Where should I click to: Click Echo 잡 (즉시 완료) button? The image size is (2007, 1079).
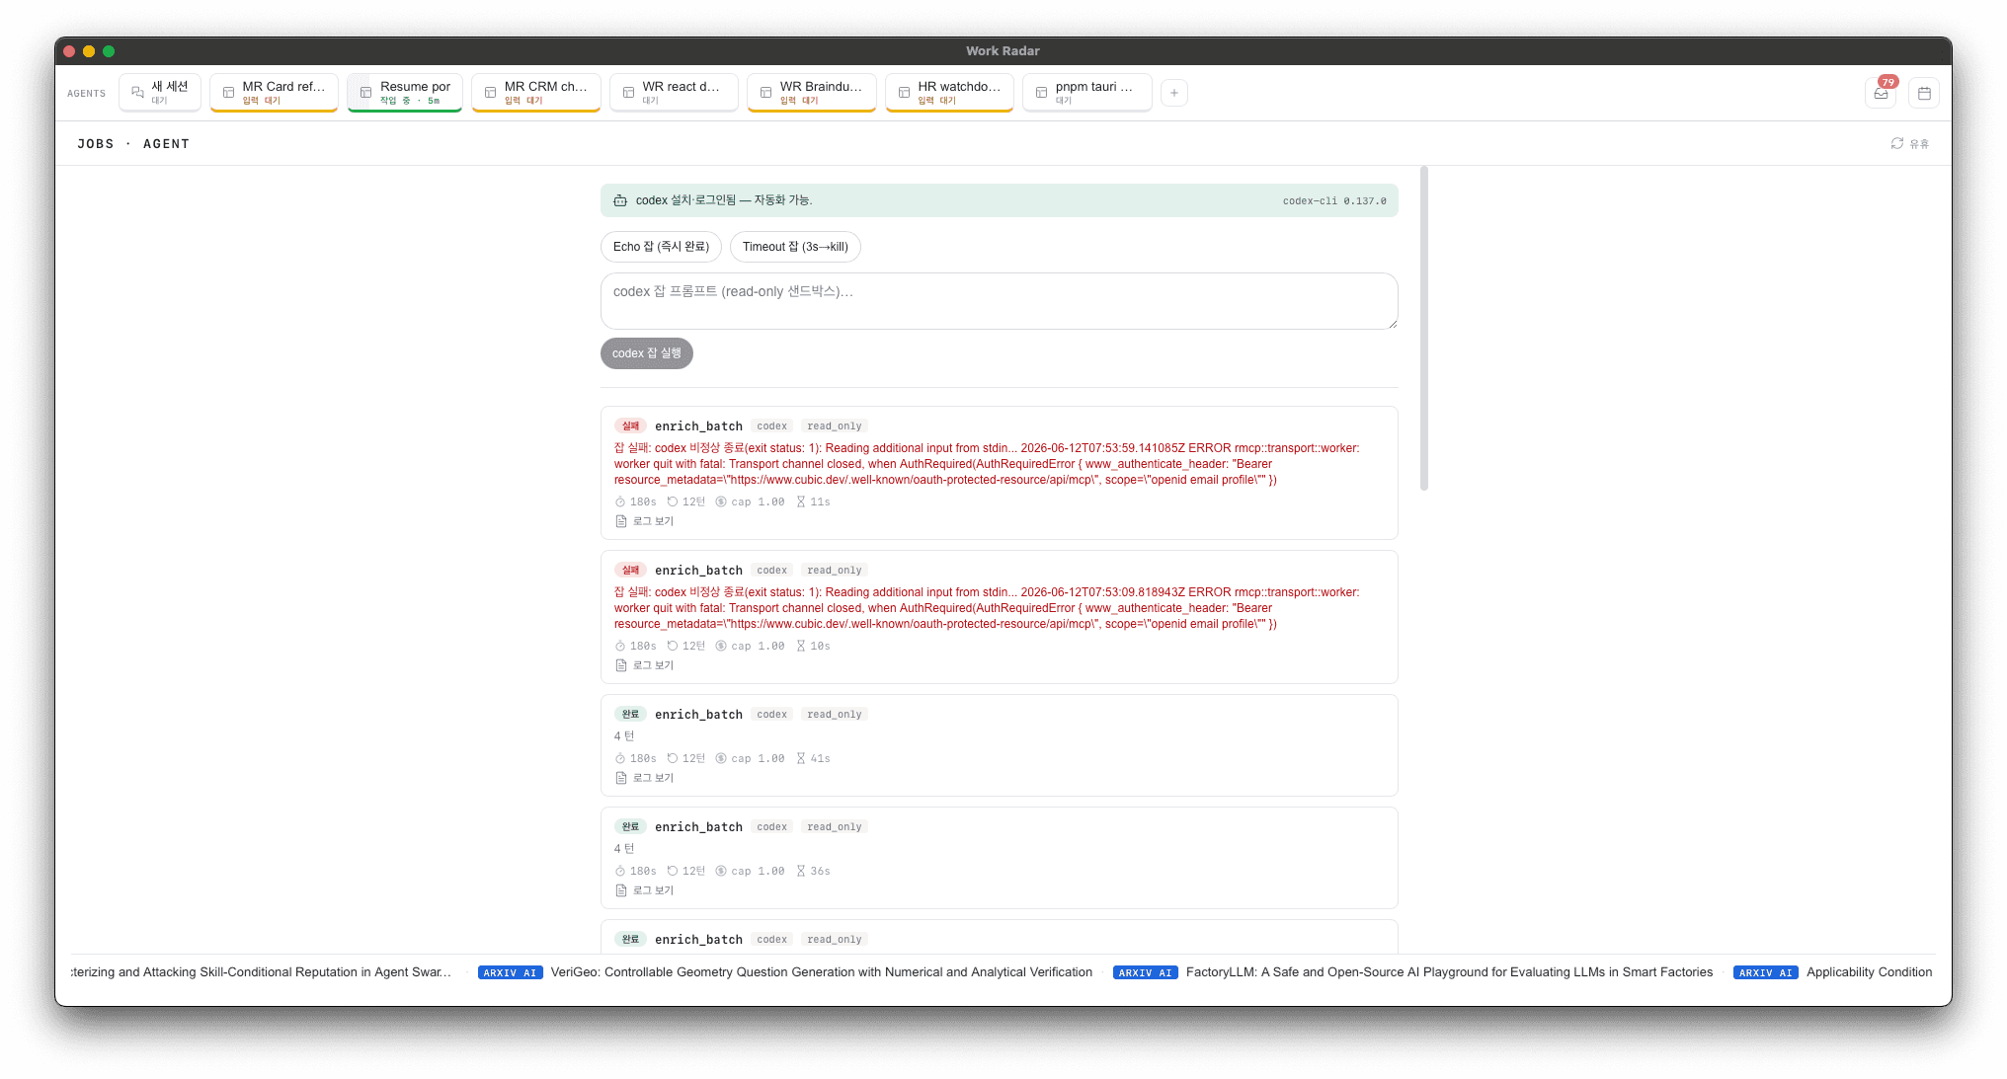click(661, 247)
